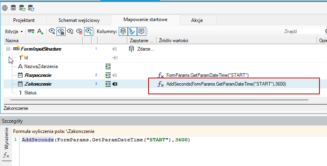Click the globe icon in top toolbar
This screenshot has width=327, height=166.
click(5, 8)
